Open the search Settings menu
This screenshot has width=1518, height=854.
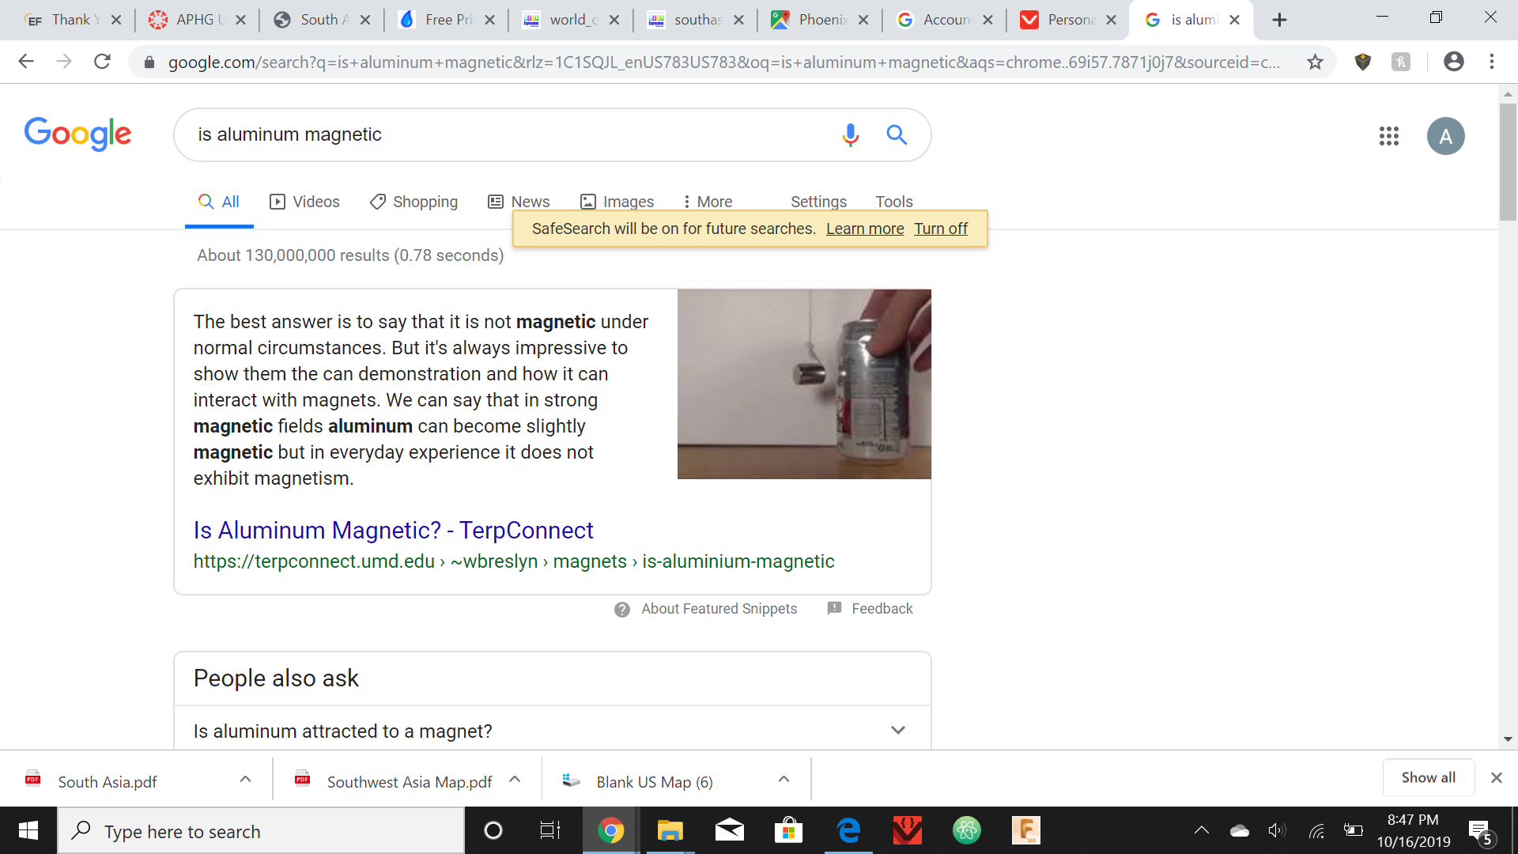818,202
